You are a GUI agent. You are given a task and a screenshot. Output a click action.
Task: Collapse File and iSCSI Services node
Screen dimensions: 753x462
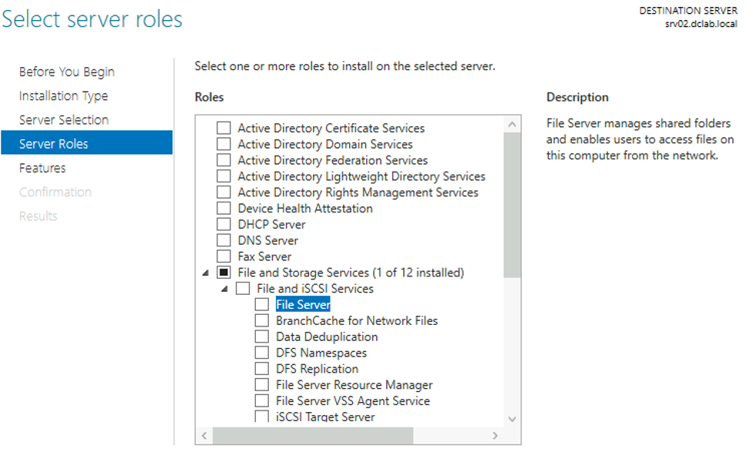224,289
